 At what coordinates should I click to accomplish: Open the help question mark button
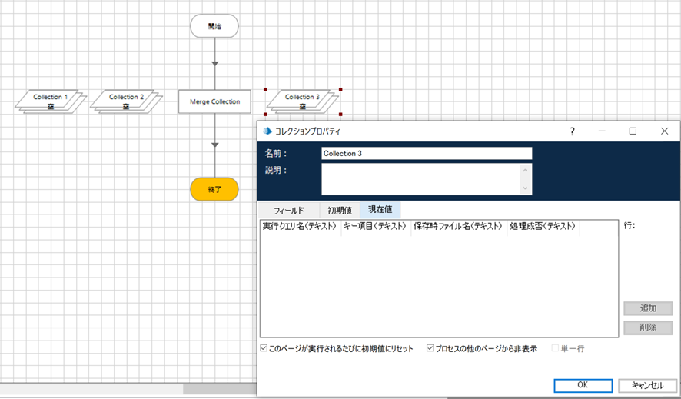[x=572, y=131]
